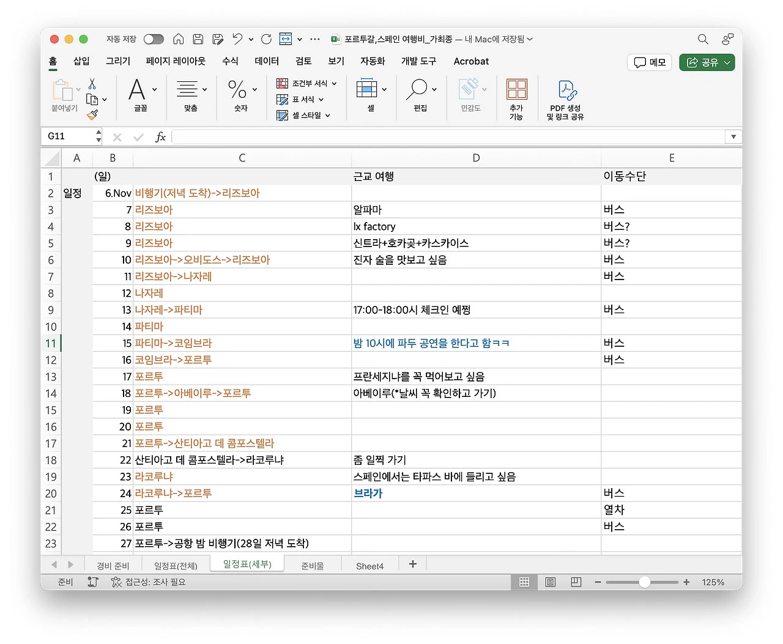Click into the formula bar input

448,136
